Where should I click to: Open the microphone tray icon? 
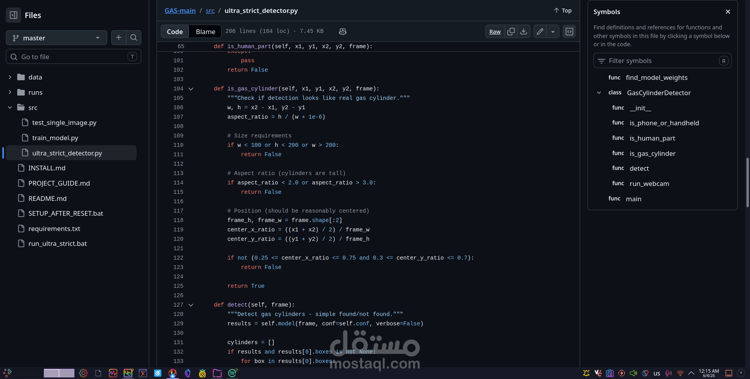coord(668,373)
